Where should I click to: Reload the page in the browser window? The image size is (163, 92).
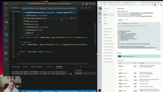[102, 5]
